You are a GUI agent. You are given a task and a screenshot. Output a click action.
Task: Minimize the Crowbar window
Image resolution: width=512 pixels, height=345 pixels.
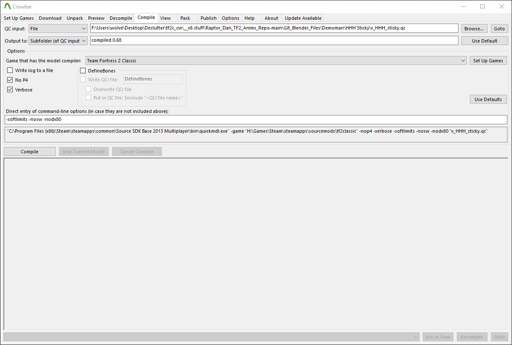[464, 6]
